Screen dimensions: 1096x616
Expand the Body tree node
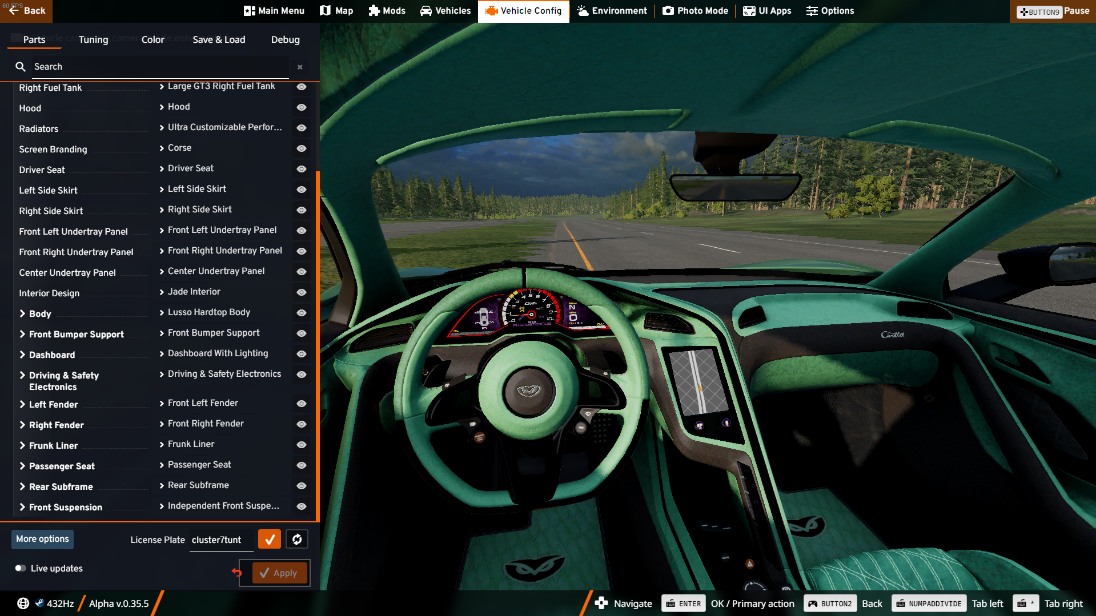pos(22,313)
